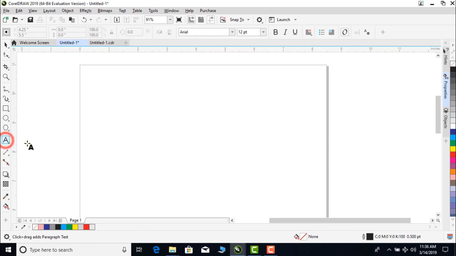456x256 pixels.
Task: Choose the Ellipse tool
Action: [5, 118]
